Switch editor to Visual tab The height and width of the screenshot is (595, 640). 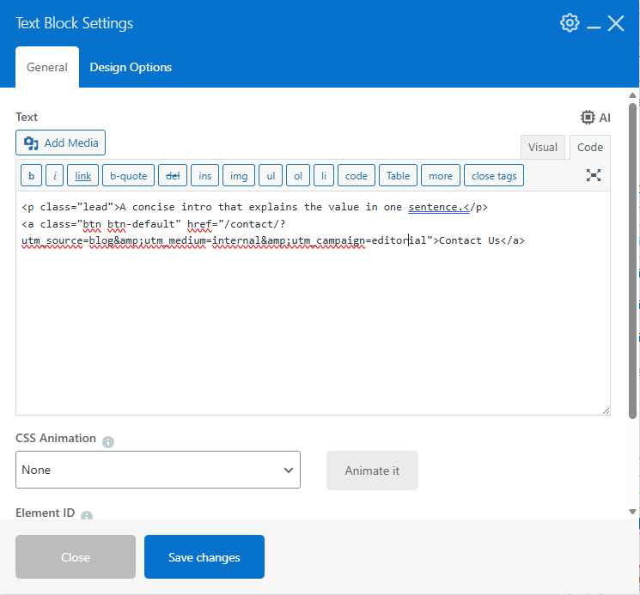[x=542, y=147]
